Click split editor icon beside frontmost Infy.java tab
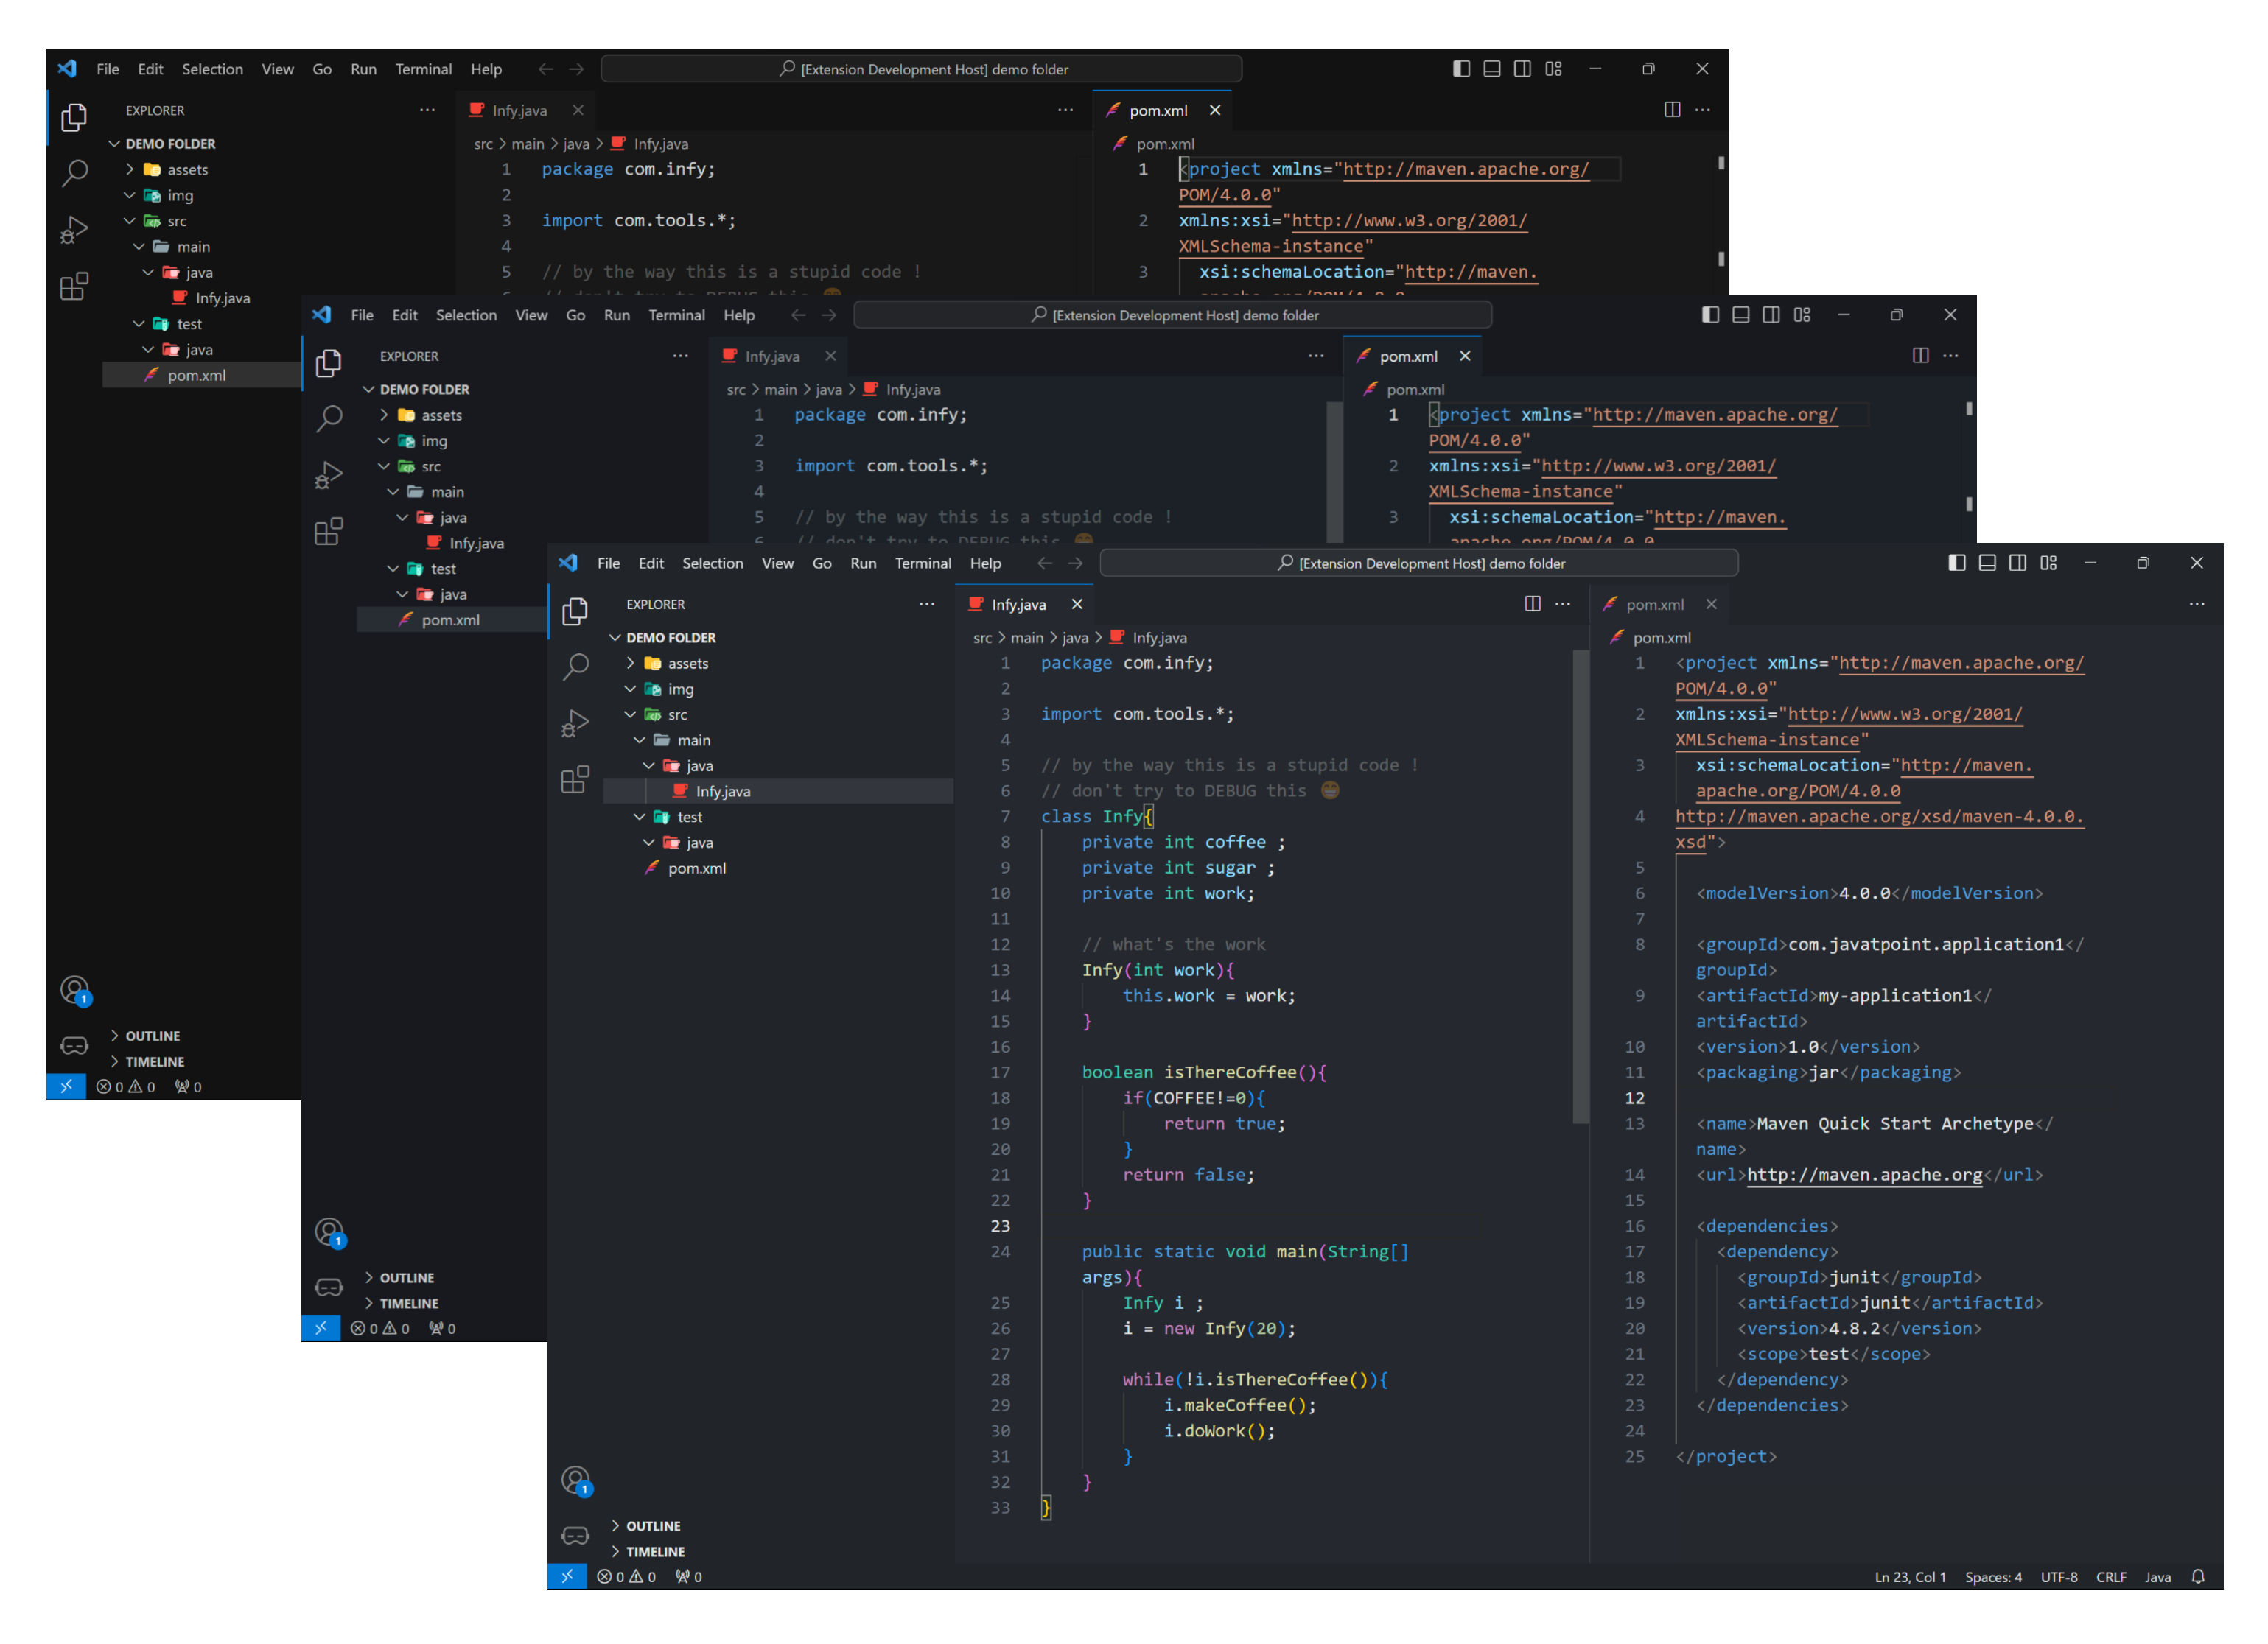2268x1644 pixels. [x=1532, y=604]
